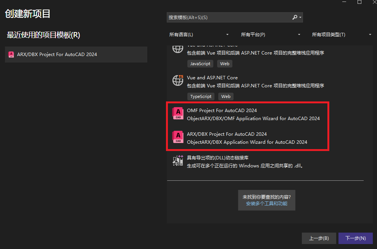Click the AutoCAD icon in recent templates list
Image resolution: width=377 pixels, height=249 pixels.
(11, 55)
